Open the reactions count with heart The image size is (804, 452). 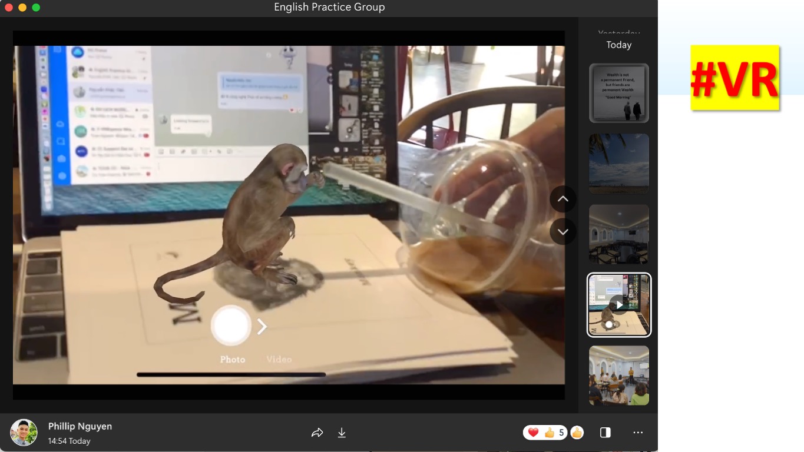[545, 433]
